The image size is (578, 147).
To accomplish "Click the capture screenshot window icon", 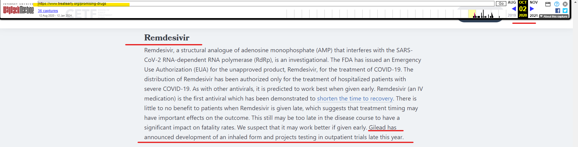I will pos(548,4).
